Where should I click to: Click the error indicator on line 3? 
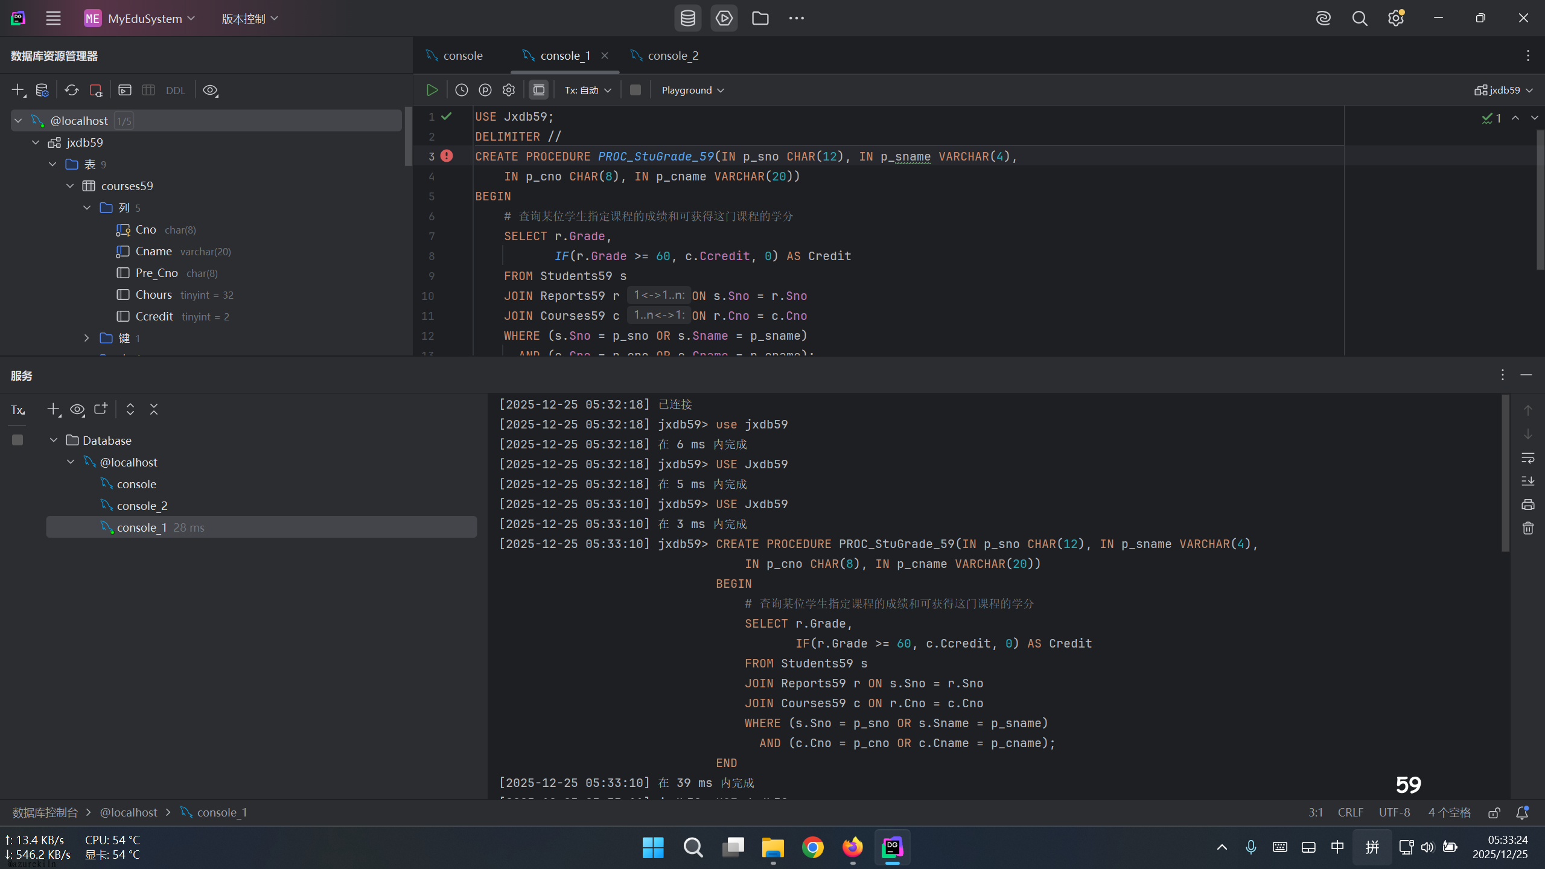point(447,156)
